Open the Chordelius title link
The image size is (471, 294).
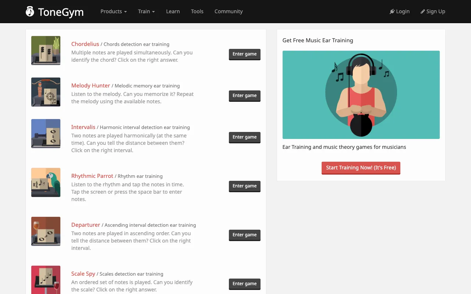[85, 44]
